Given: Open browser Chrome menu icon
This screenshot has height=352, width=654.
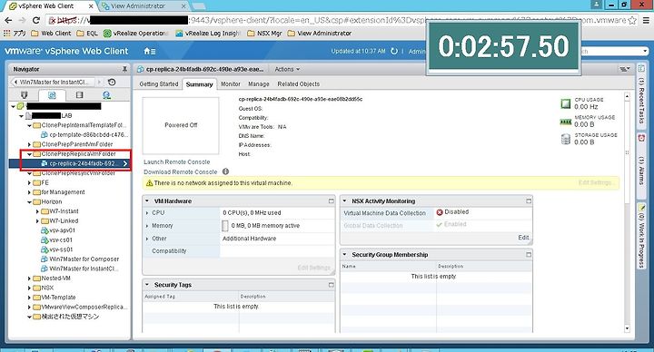Looking at the screenshot, I should 646,20.
